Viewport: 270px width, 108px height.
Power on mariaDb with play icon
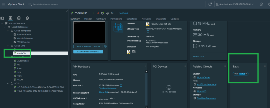pos(94,13)
